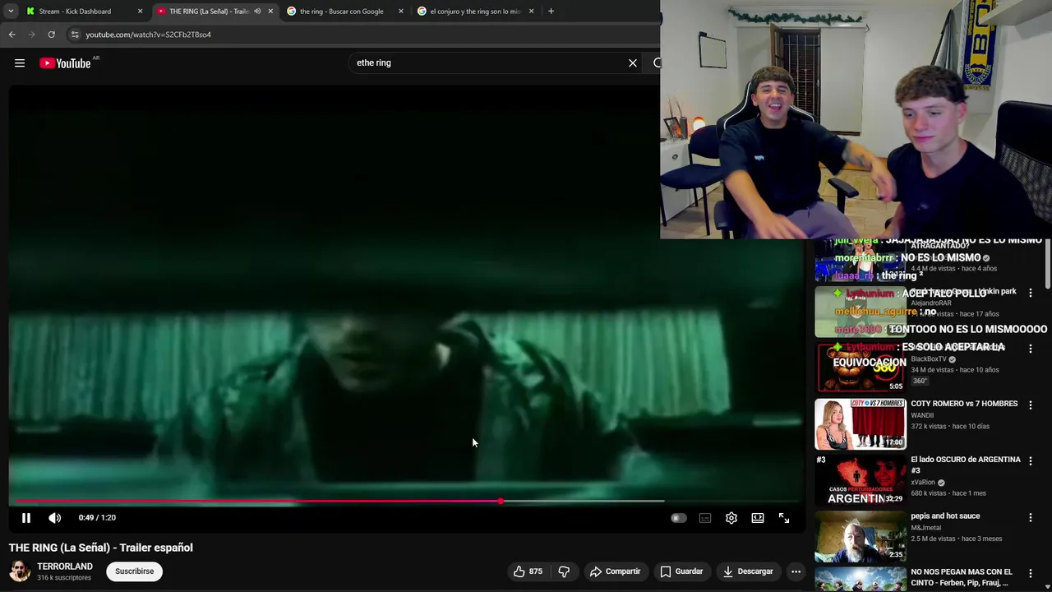Open NO NOS PEGAN MAS CON EL CINTO video
1052x592 pixels.
pyautogui.click(x=962, y=577)
